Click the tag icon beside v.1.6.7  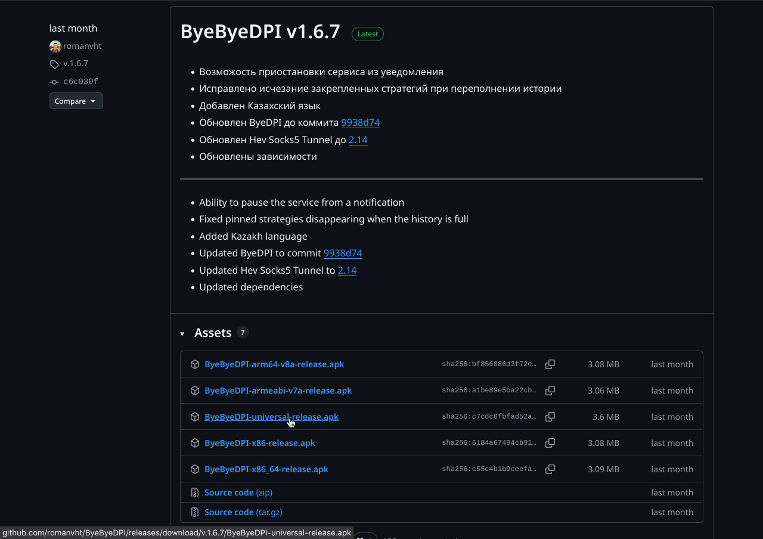(54, 64)
